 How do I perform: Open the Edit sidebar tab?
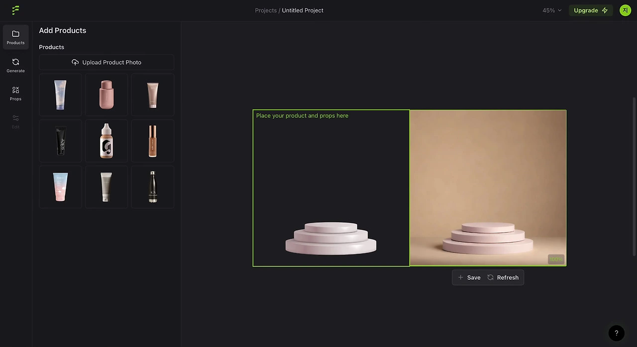15,121
